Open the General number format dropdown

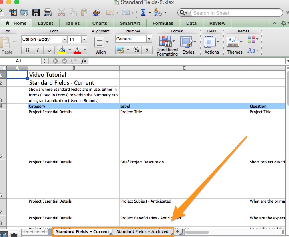click(149, 39)
